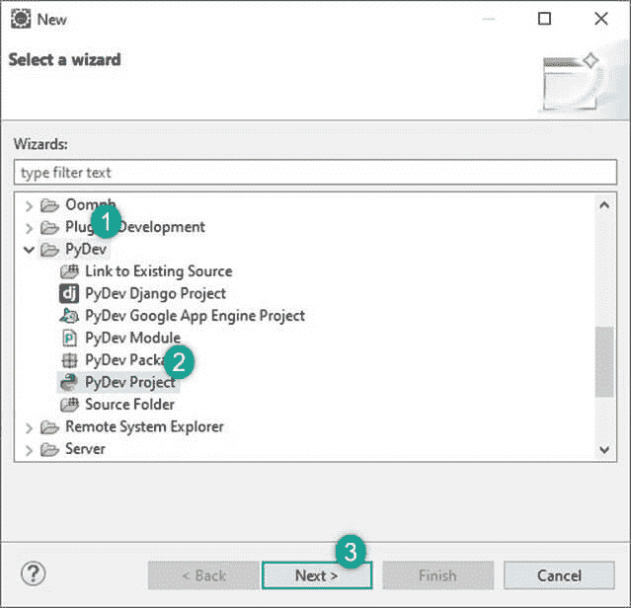Click the Link to Existing Source icon
Screen dimensions: 631x608
coord(69,271)
